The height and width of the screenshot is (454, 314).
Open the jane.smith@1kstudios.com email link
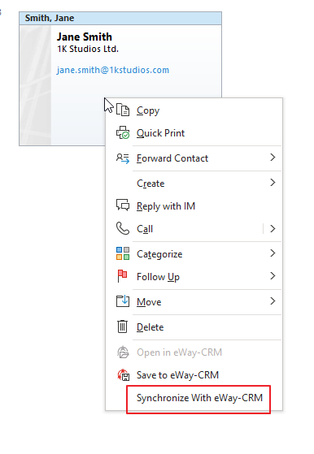pyautogui.click(x=113, y=70)
